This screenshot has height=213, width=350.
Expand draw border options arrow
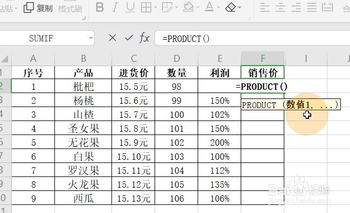(x=177, y=8)
